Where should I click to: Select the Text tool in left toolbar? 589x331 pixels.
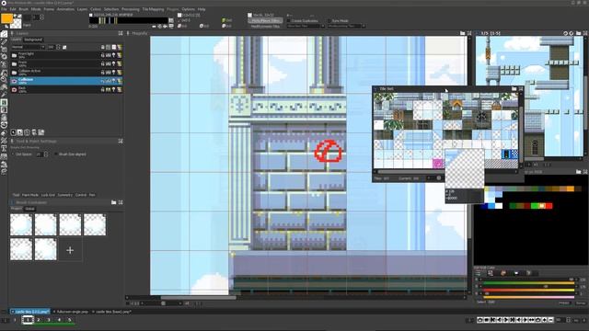click(4, 149)
